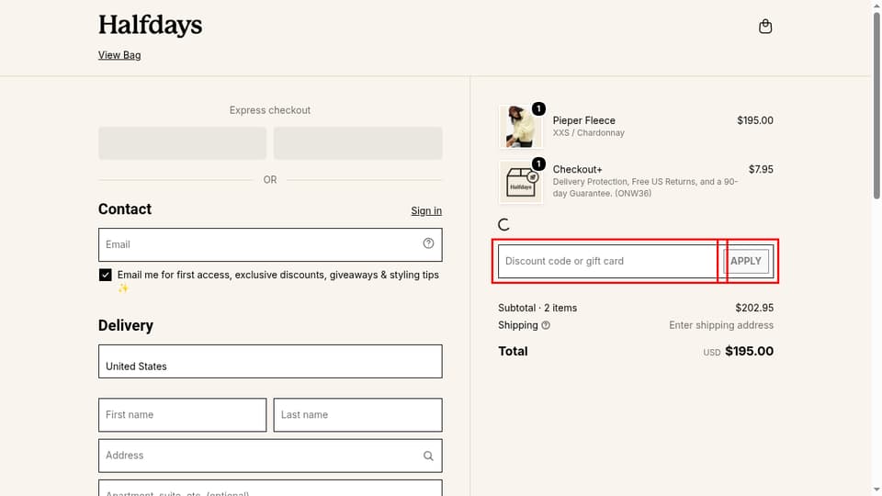The height and width of the screenshot is (496, 882).
Task: Click the Pieper Fleece product name
Action: pos(584,120)
